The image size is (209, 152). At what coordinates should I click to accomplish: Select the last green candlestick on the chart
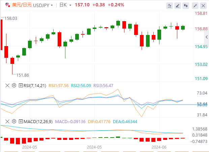coord(183,28)
